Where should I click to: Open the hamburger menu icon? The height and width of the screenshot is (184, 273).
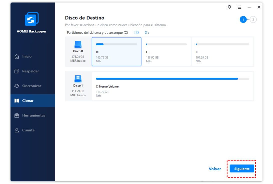click(239, 7)
